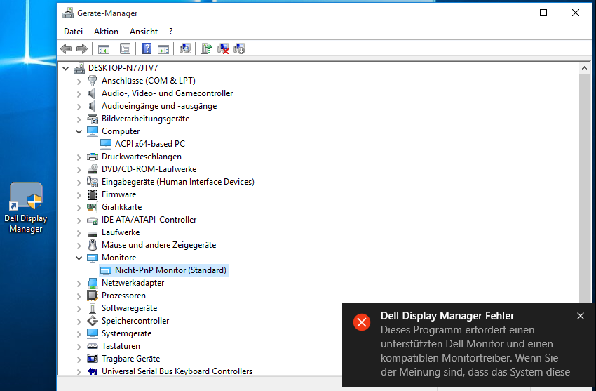Open the Properties toolbar icon
This screenshot has width=596, height=391.
(x=125, y=48)
